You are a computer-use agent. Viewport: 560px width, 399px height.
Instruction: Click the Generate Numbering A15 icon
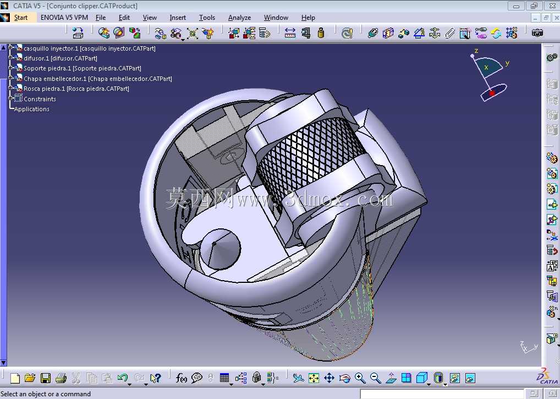click(552, 266)
